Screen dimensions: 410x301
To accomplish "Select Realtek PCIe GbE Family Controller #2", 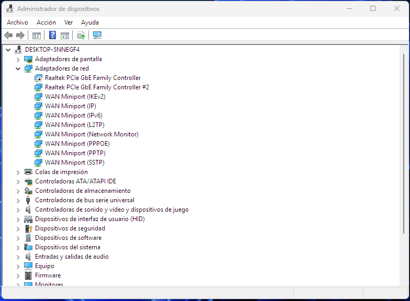I will tap(97, 87).
